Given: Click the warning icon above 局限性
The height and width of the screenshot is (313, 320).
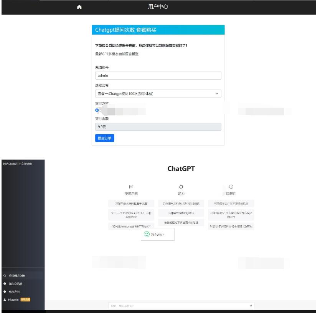Looking at the screenshot, I should tap(231, 186).
